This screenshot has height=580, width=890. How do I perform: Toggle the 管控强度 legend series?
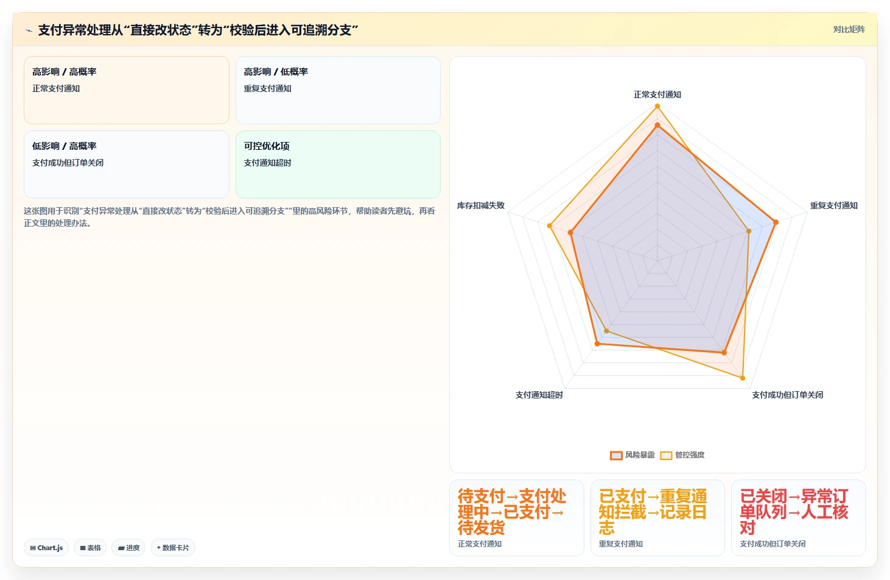[x=682, y=455]
